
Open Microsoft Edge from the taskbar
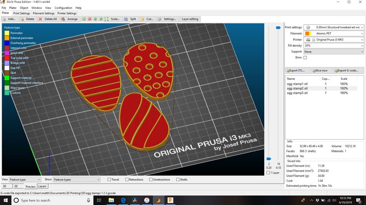click(123, 200)
